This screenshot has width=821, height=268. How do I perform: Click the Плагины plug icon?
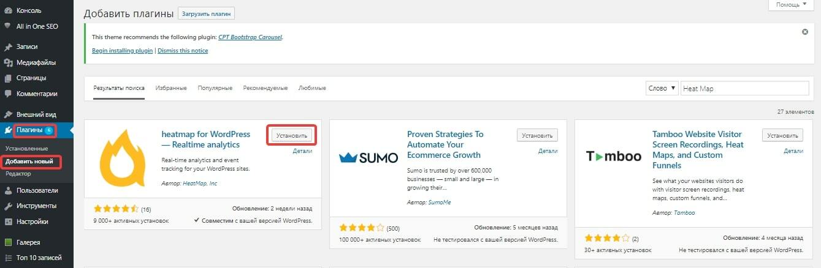[8, 130]
